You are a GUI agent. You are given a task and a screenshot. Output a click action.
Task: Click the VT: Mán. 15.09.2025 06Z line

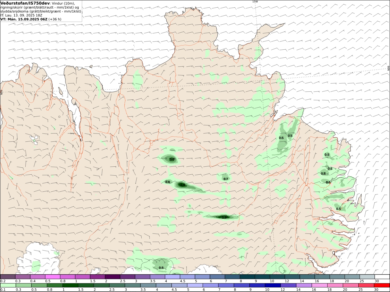(x=24, y=19)
